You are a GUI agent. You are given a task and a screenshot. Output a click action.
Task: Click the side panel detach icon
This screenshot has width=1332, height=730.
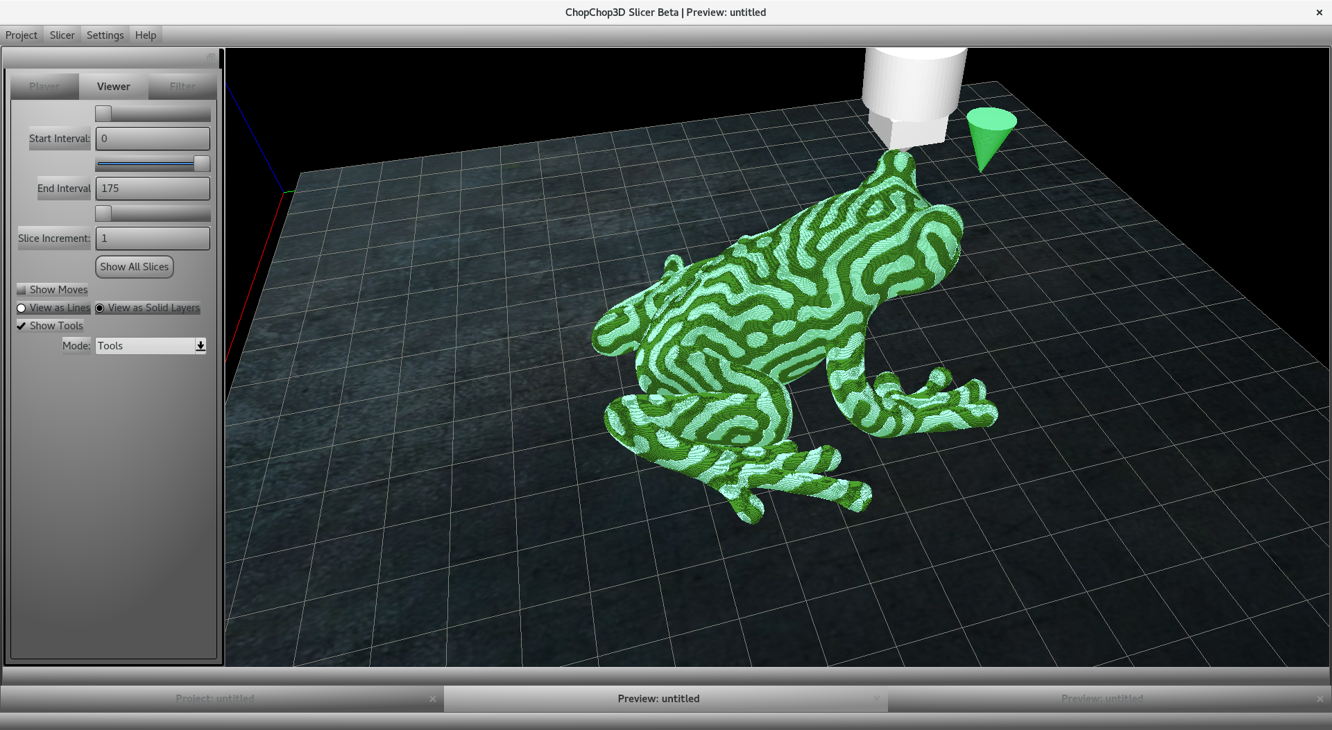point(211,57)
